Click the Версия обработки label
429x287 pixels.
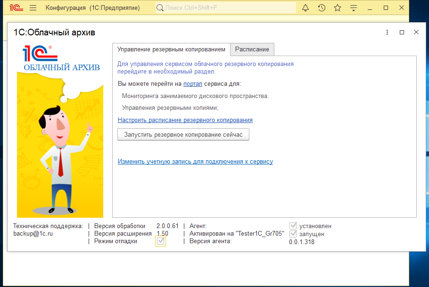[x=120, y=226]
